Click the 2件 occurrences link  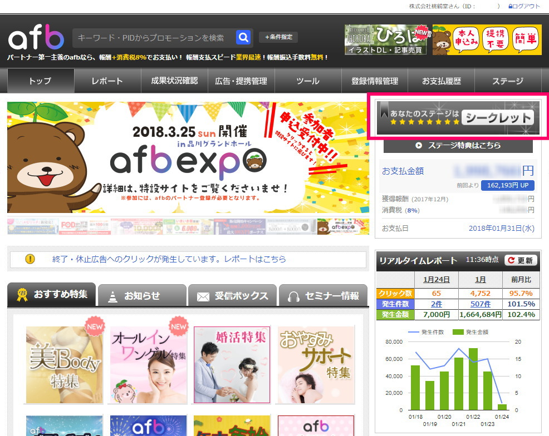(437, 304)
